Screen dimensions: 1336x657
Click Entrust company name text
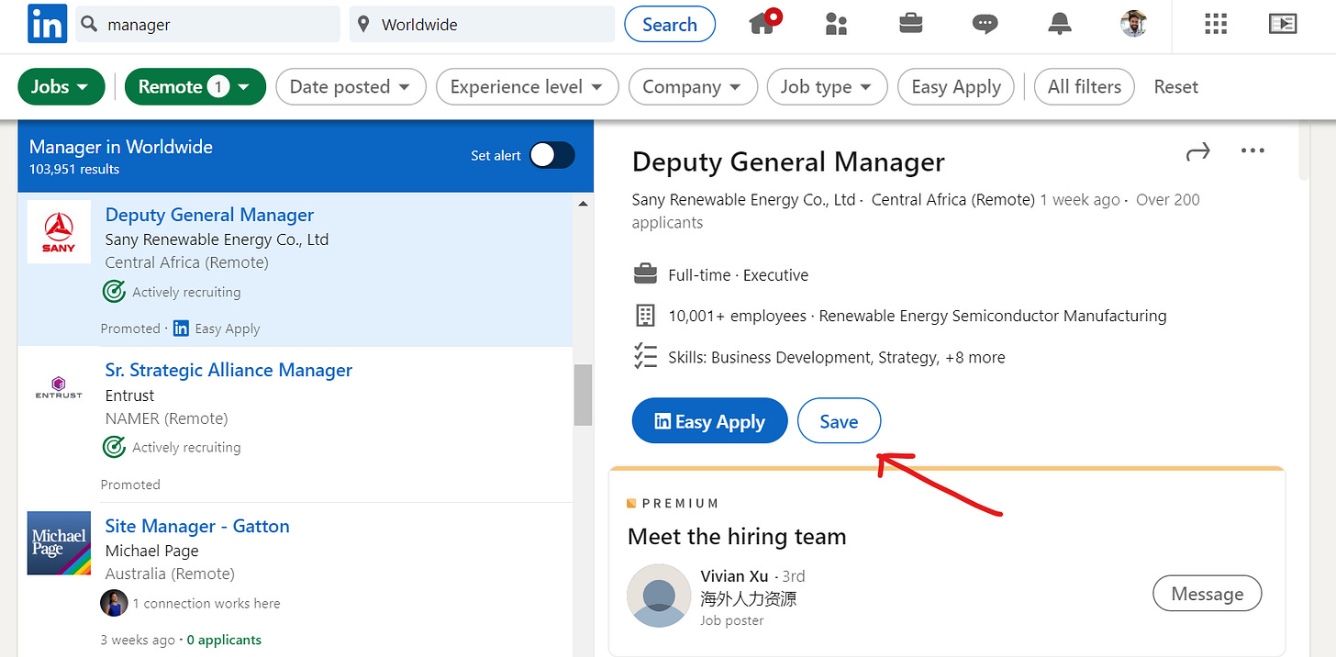pyautogui.click(x=129, y=395)
